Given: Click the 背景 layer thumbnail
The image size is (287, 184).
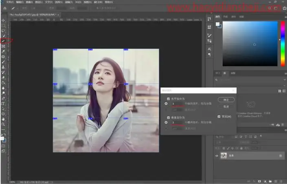Looking at the screenshot, I should (223, 156).
